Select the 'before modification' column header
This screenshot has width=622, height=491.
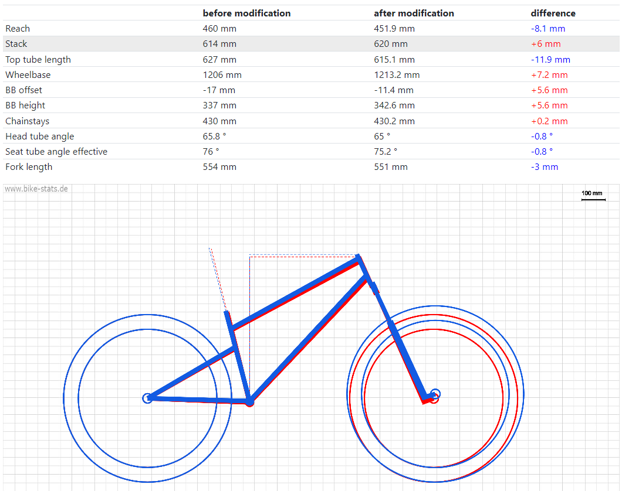coord(246,13)
